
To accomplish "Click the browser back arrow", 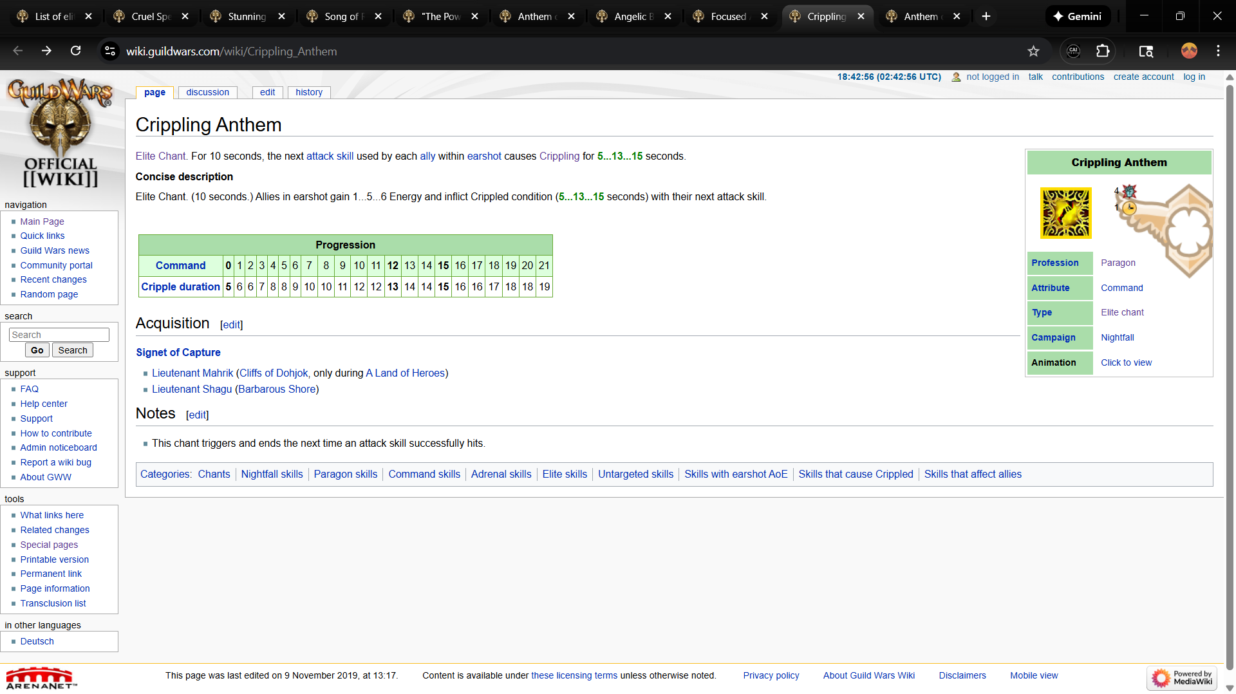I will 18,51.
